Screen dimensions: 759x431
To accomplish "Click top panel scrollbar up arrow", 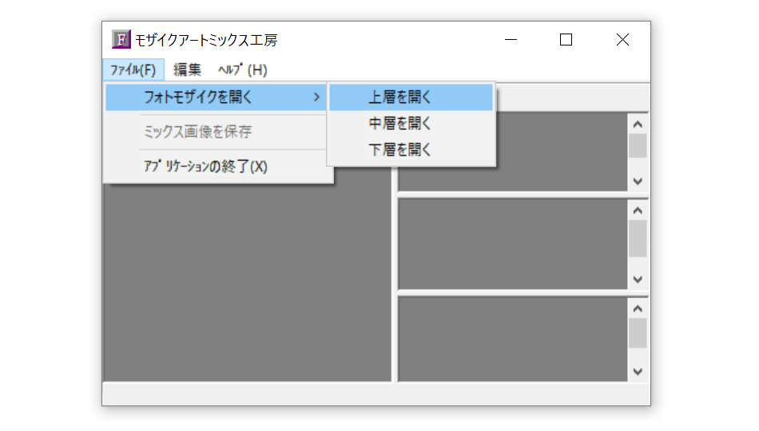I will [638, 125].
